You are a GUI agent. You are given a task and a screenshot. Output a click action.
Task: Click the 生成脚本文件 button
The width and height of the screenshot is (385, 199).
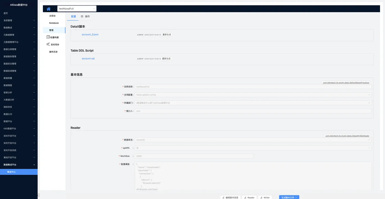click(x=289, y=197)
